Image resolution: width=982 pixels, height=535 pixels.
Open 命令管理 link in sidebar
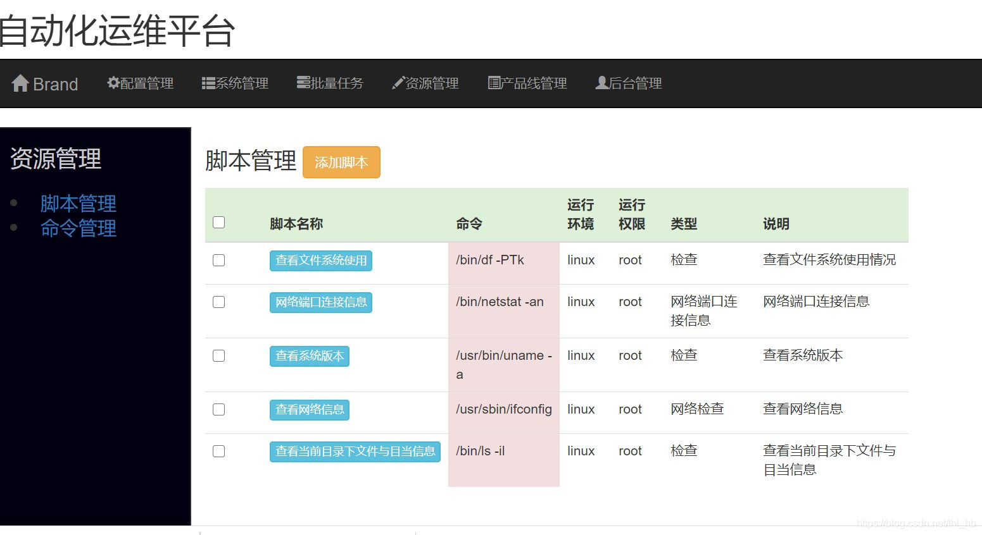click(79, 228)
